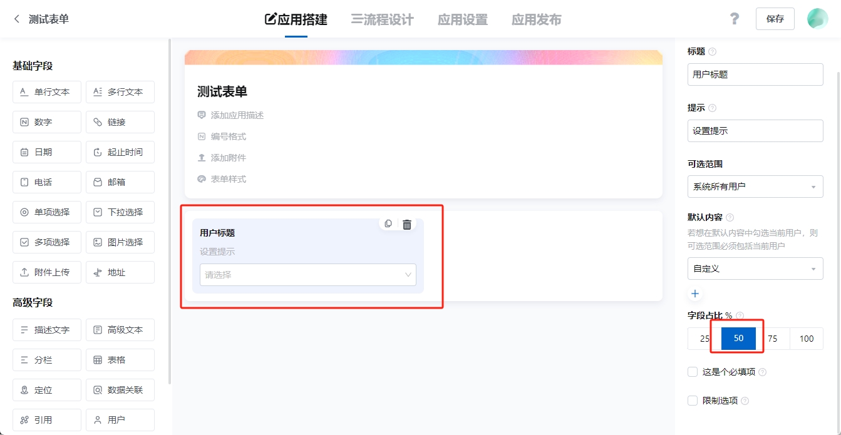Click the 添加应用描述 link
This screenshot has width=841, height=435.
pos(237,115)
